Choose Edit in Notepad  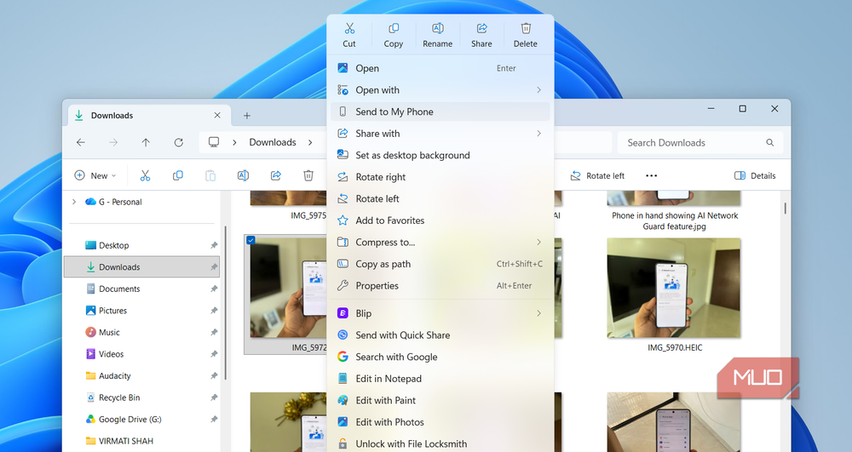[x=440, y=378]
